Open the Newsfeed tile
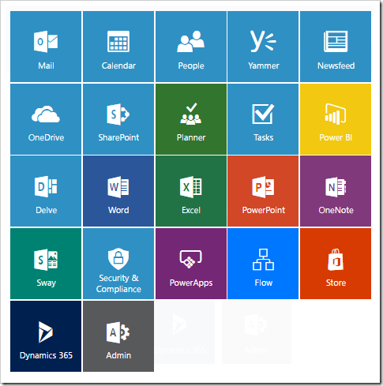This screenshot has height=386, width=383. click(336, 47)
